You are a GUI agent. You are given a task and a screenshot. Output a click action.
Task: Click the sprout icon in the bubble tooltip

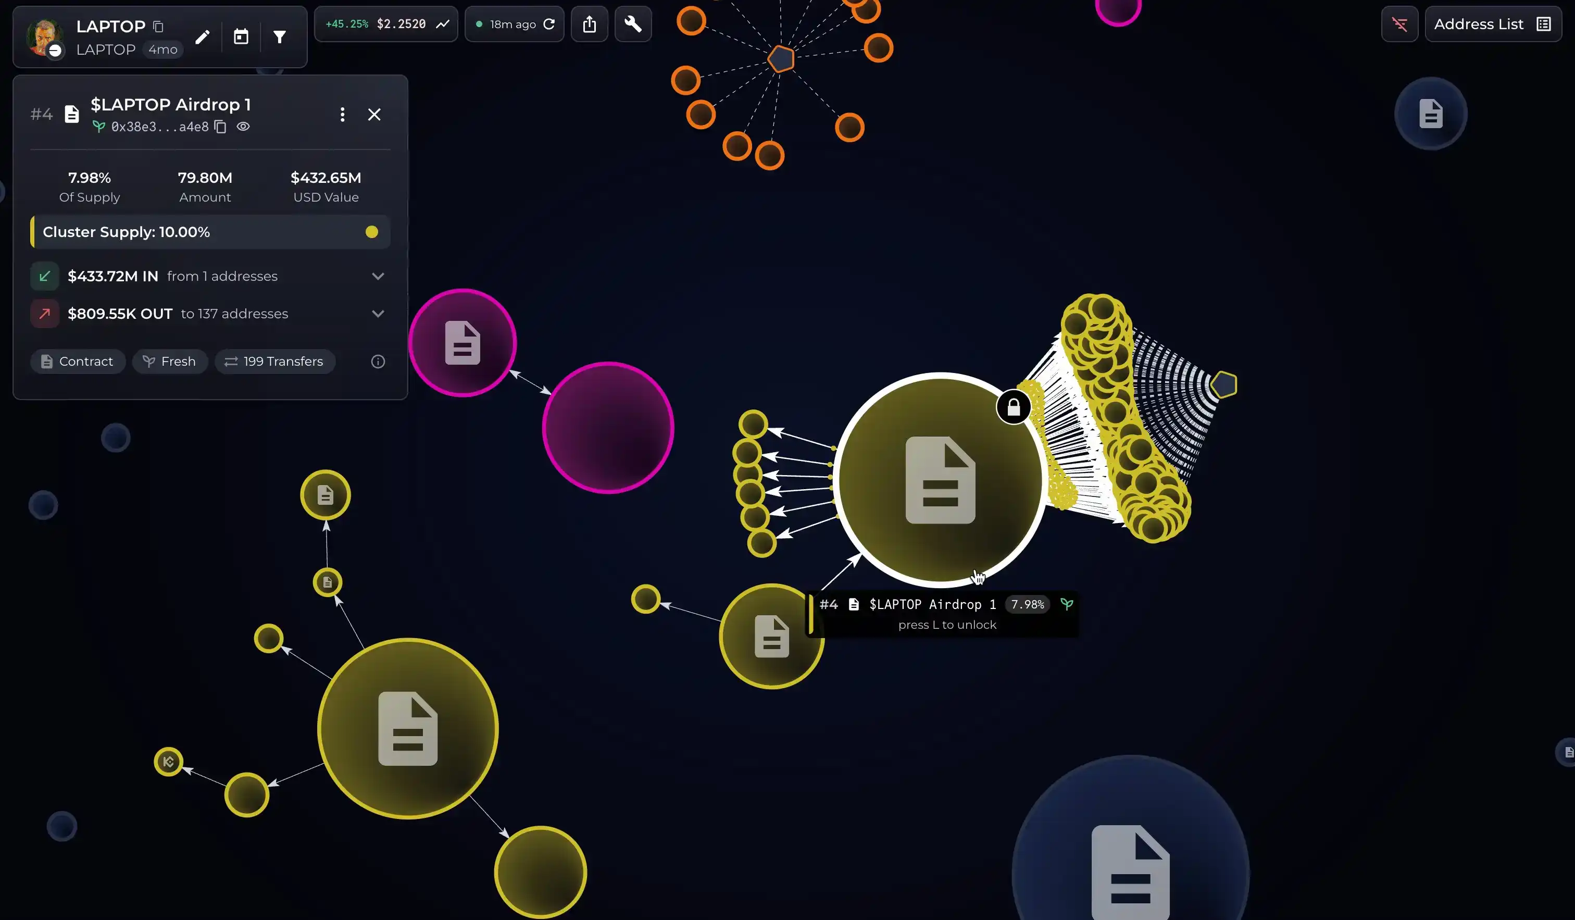pos(1066,604)
